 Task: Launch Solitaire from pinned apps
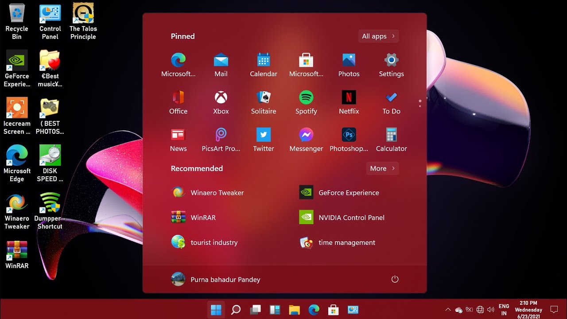click(264, 102)
